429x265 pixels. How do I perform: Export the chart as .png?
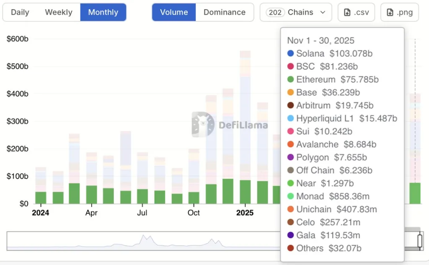[x=399, y=12]
